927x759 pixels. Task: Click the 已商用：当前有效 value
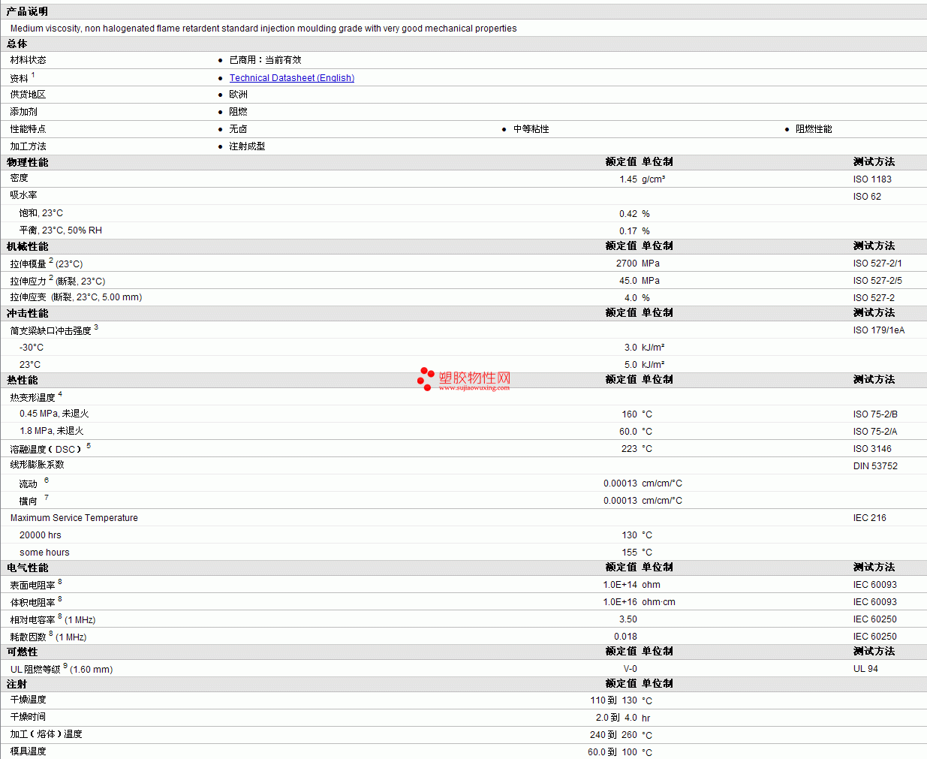click(265, 60)
